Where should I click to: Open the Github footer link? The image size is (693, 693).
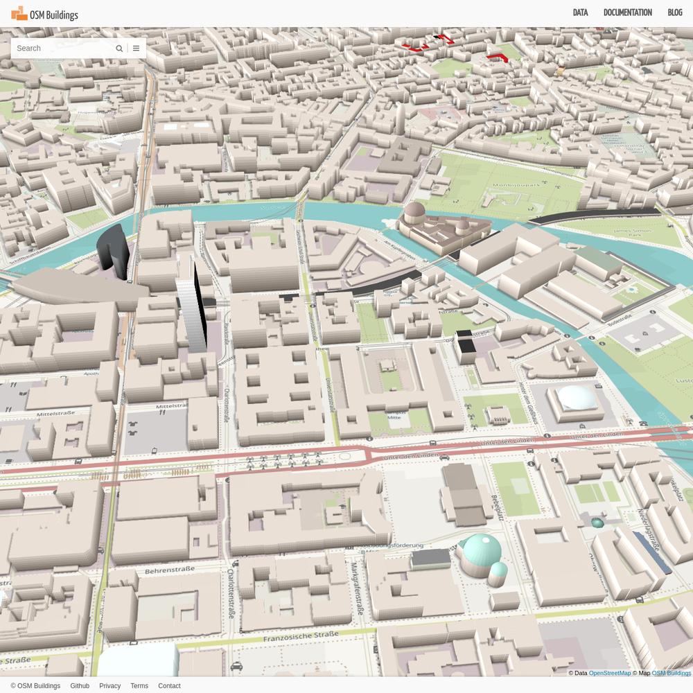click(80, 686)
